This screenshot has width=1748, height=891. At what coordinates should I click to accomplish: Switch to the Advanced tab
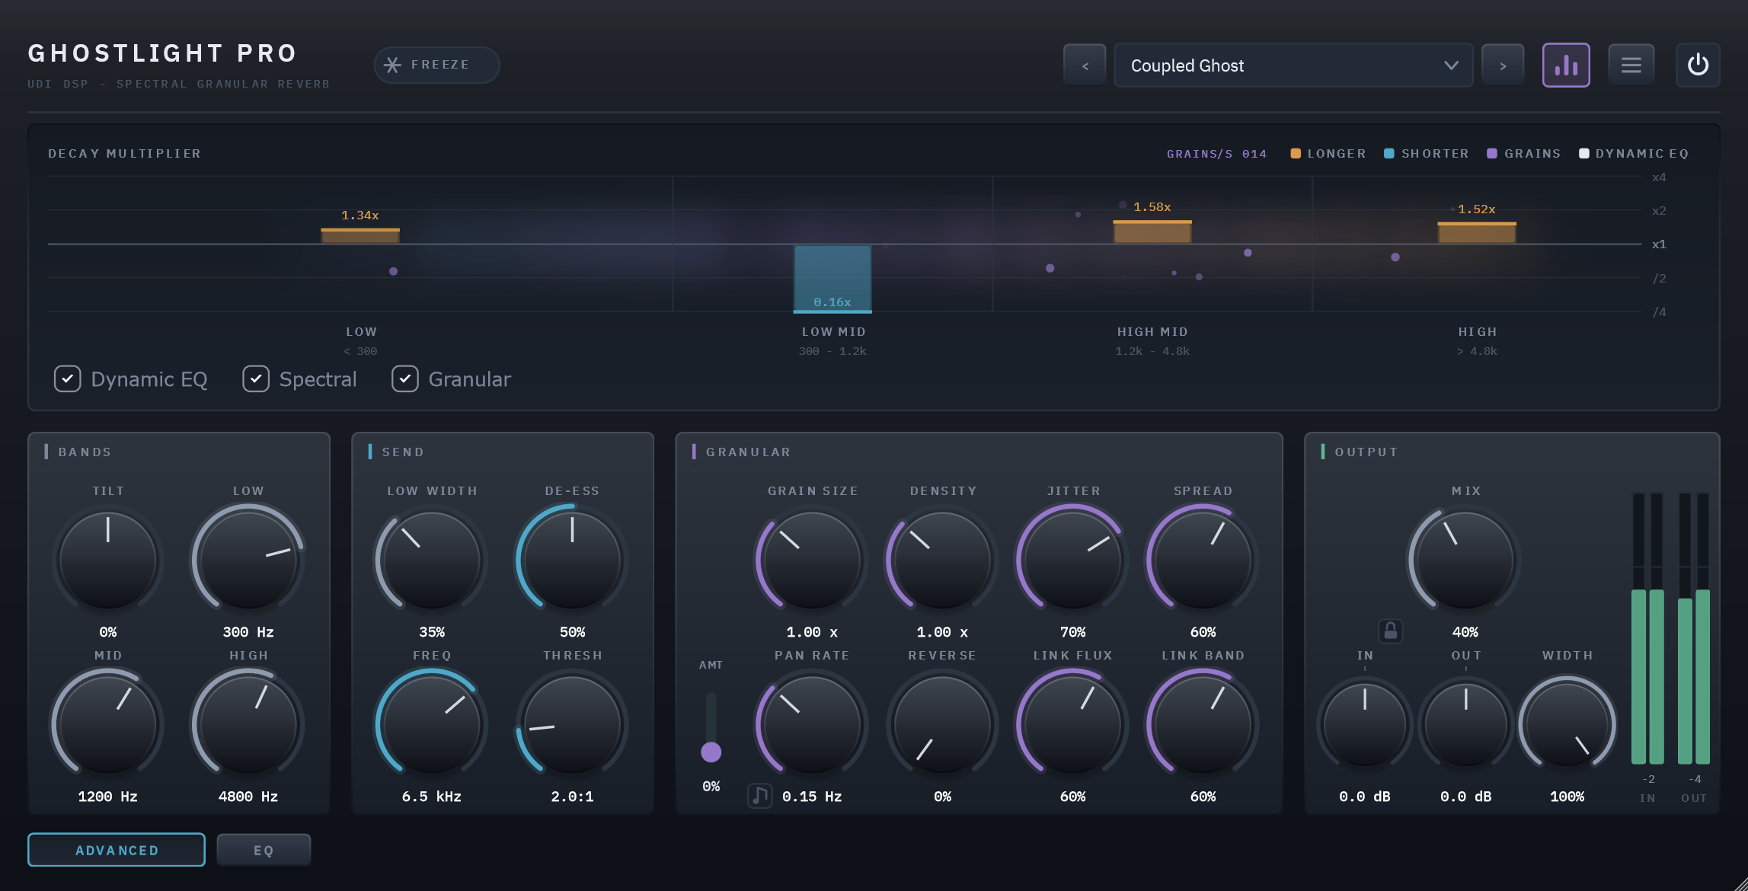[x=117, y=850]
